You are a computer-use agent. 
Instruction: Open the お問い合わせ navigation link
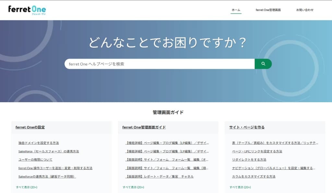[x=304, y=10]
